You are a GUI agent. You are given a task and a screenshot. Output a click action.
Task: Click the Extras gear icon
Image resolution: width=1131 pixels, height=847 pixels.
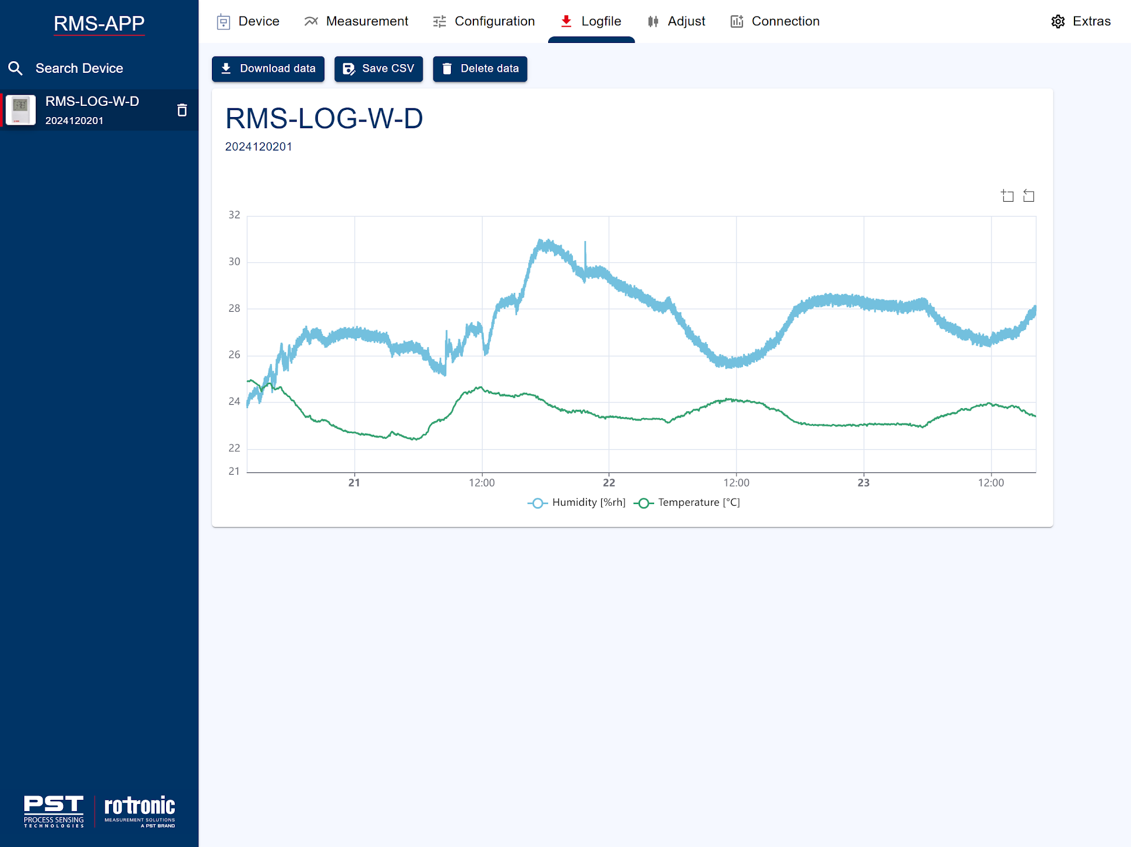1058,22
